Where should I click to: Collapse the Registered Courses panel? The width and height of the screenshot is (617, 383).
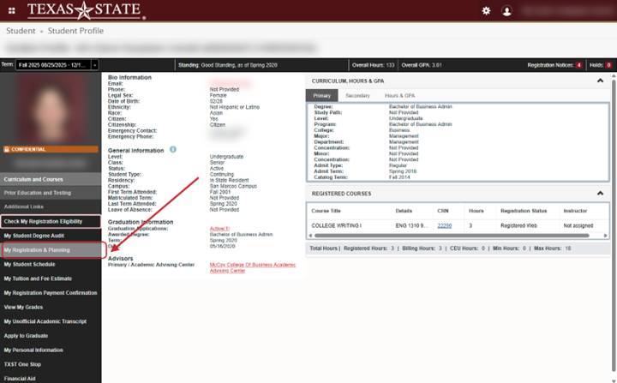coord(600,194)
